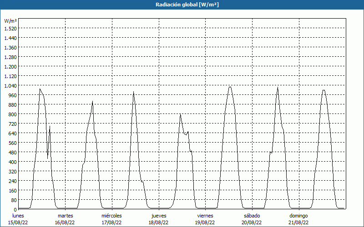
Task: Click the 160 y-axis value
Action: [13, 190]
